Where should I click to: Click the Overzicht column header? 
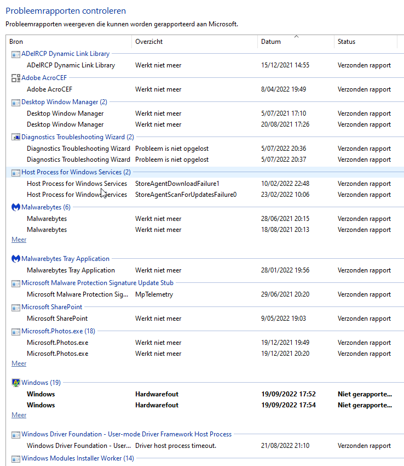coord(149,42)
